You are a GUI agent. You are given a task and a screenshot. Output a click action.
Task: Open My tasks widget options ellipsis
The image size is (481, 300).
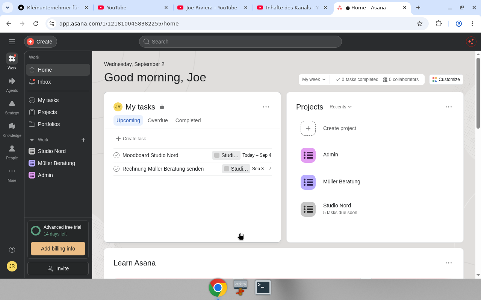click(x=266, y=107)
